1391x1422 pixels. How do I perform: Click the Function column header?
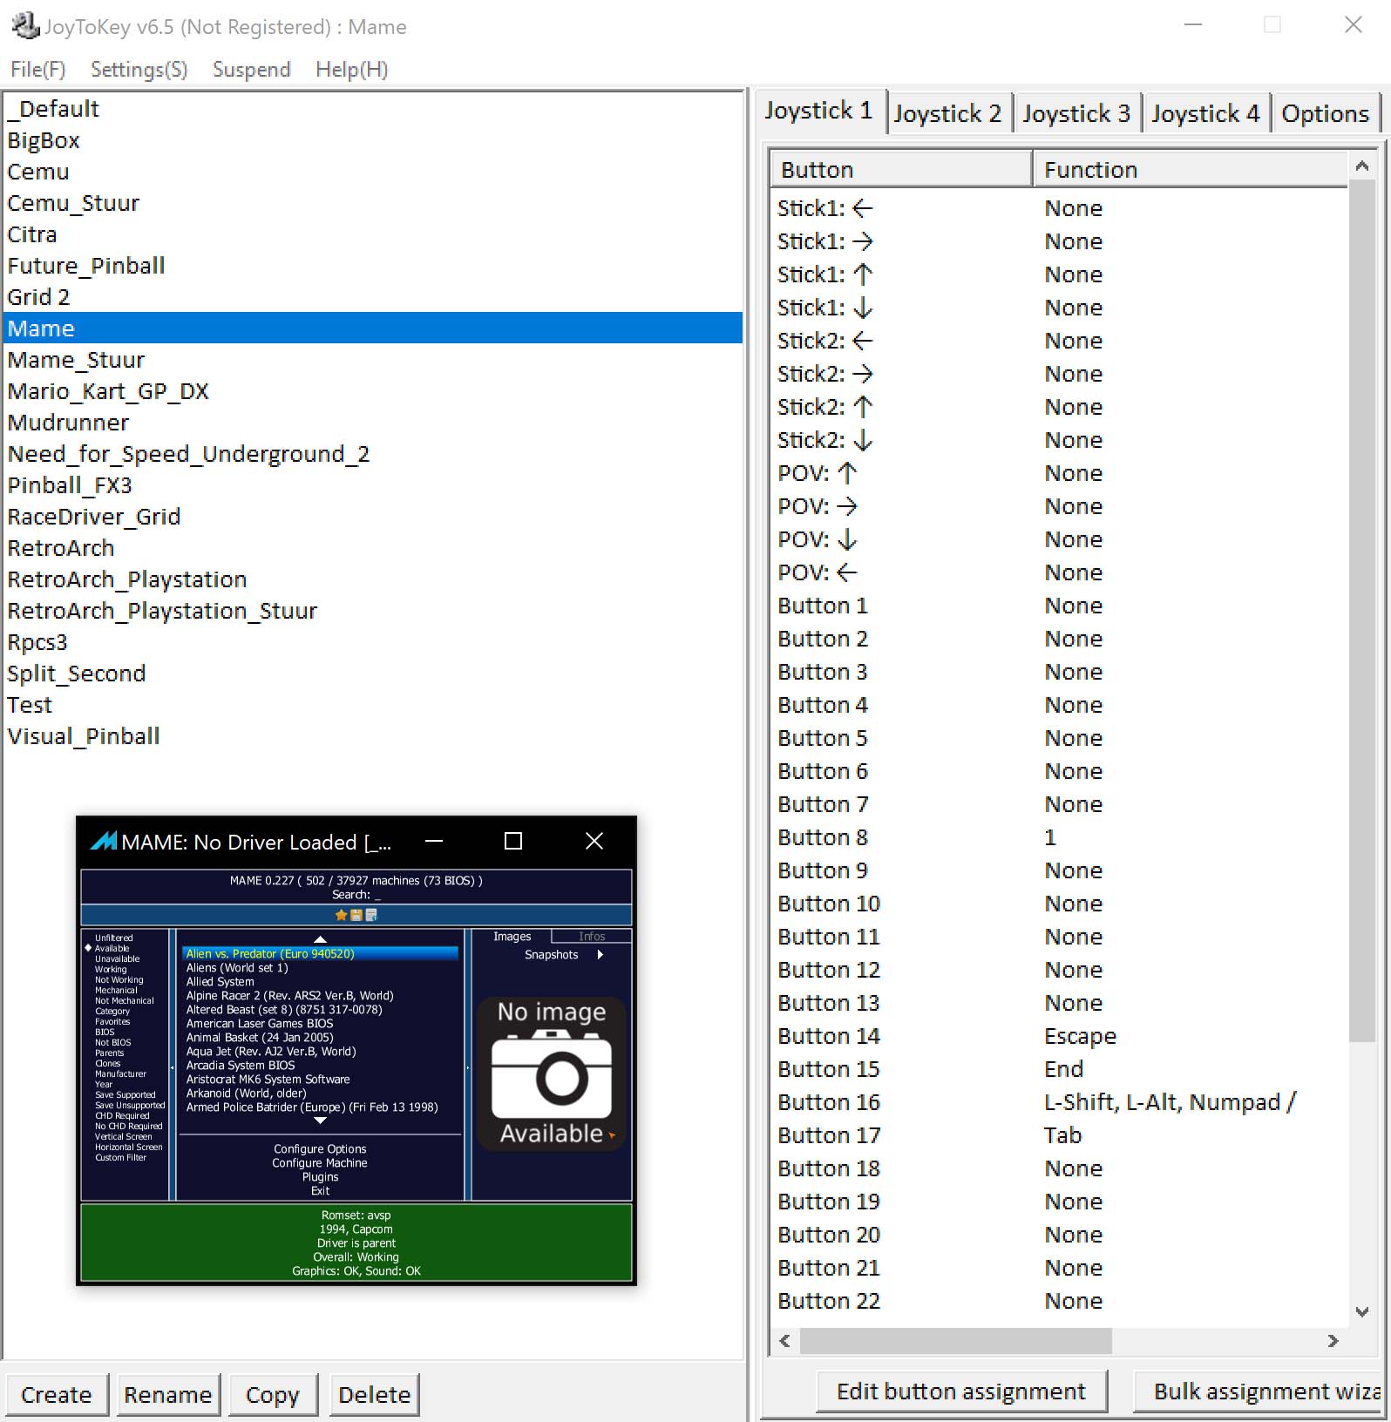coord(1191,169)
